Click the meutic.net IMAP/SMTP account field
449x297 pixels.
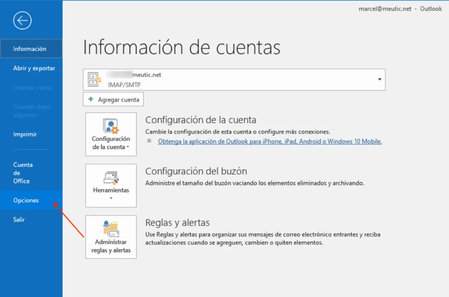(233, 79)
